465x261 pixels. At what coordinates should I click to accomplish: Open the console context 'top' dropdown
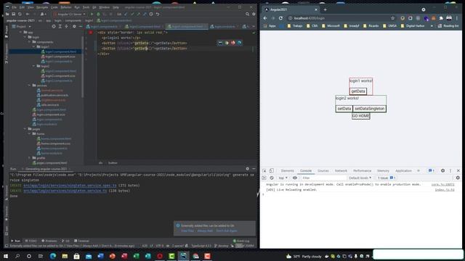(283, 178)
